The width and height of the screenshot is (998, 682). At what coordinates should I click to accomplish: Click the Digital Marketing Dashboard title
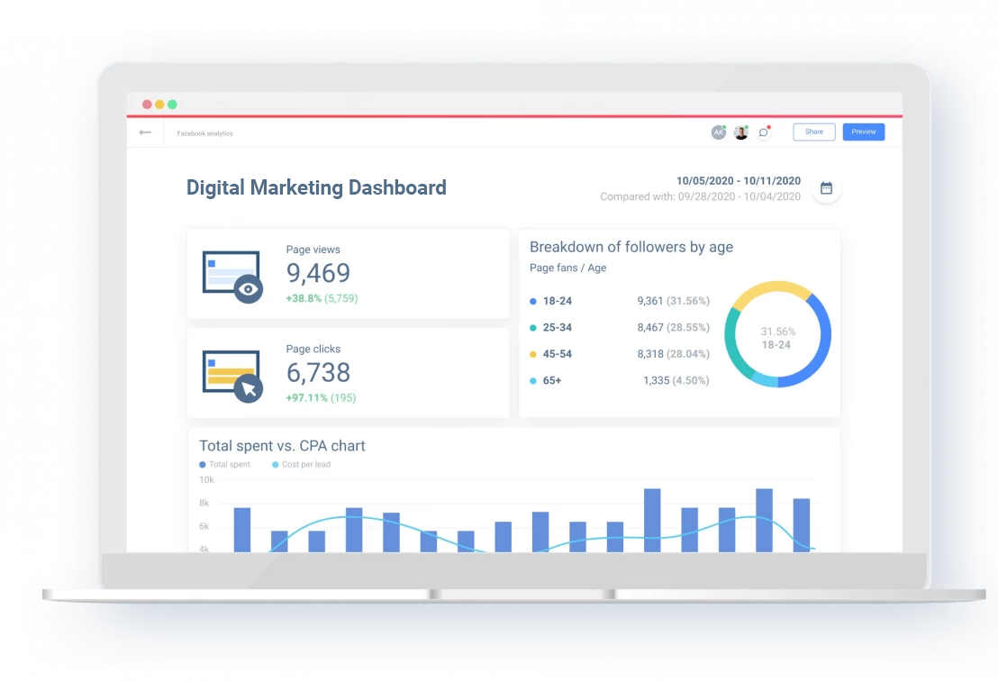[316, 187]
